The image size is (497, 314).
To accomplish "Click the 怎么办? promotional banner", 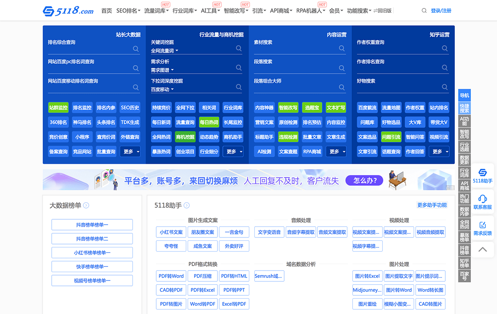I will [x=365, y=180].
